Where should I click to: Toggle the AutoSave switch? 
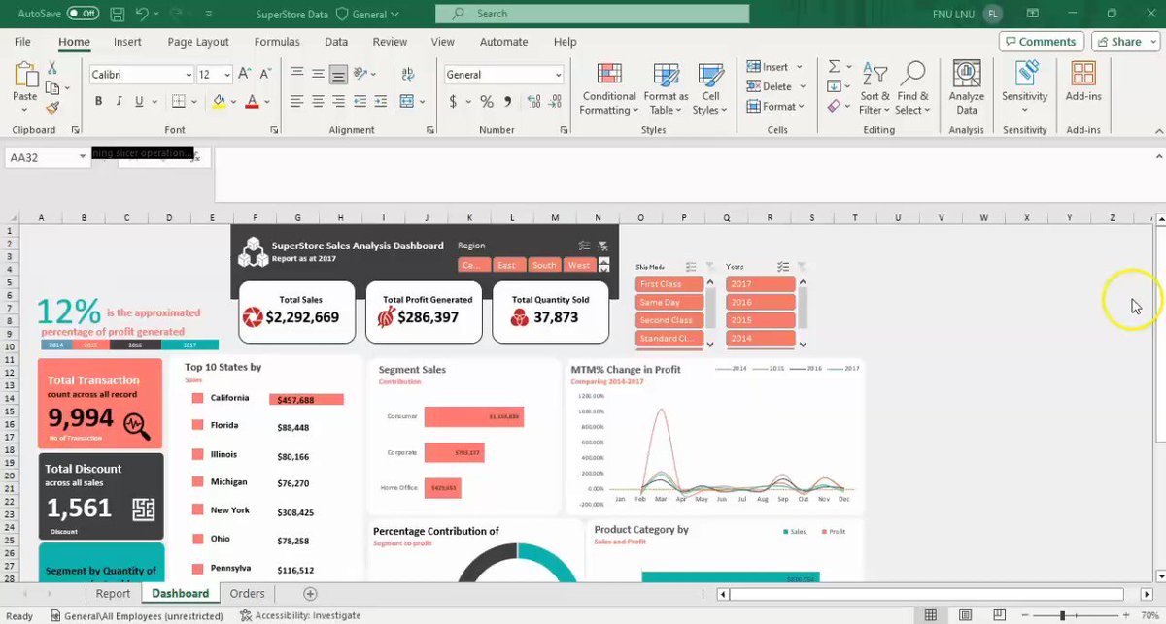point(83,14)
